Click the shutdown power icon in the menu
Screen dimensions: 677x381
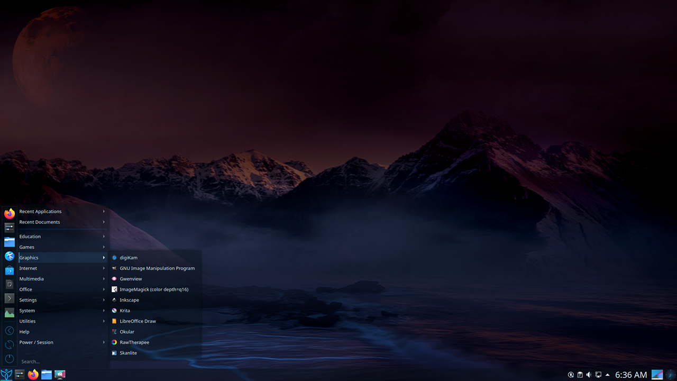coord(9,359)
